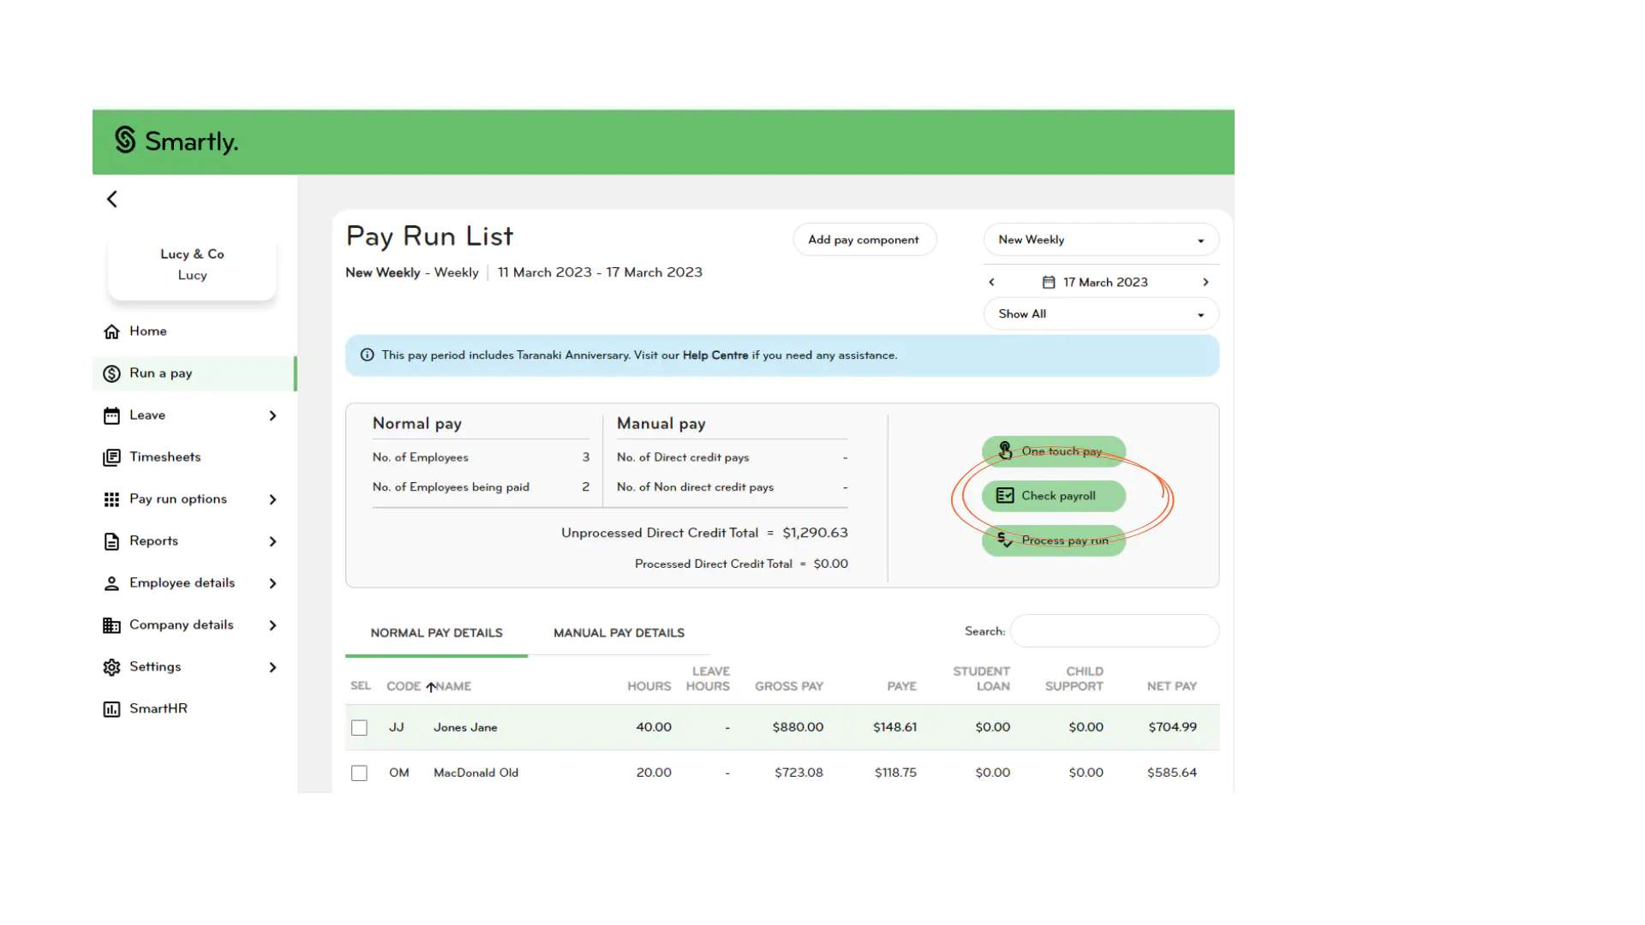Expand the Employee details chevron
This screenshot has height=925, width=1645.
(272, 583)
